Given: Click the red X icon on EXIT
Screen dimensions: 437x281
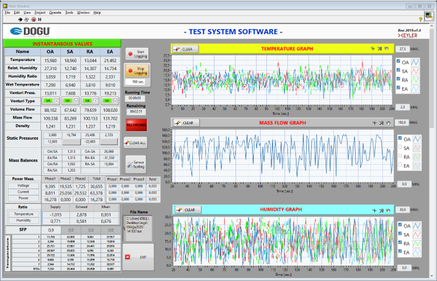Looking at the screenshot, I should pos(128,257).
